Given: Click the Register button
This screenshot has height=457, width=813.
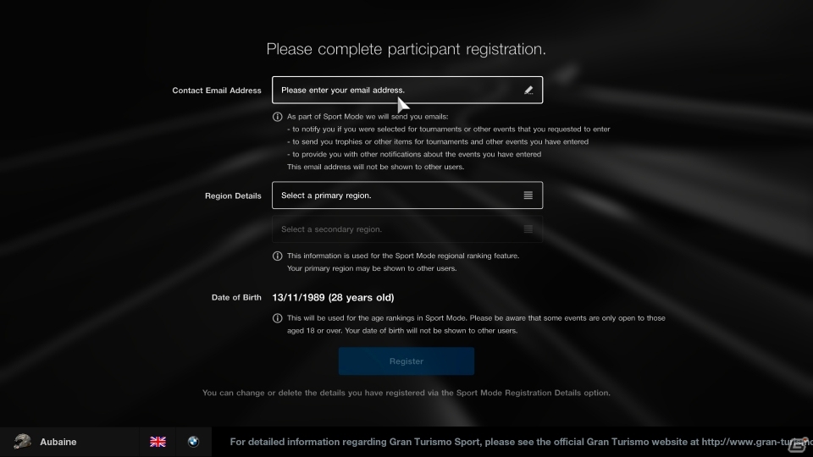Looking at the screenshot, I should (406, 361).
